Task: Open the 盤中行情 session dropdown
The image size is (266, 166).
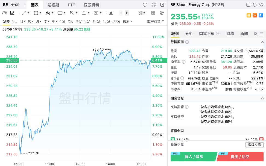Action: [155, 21]
